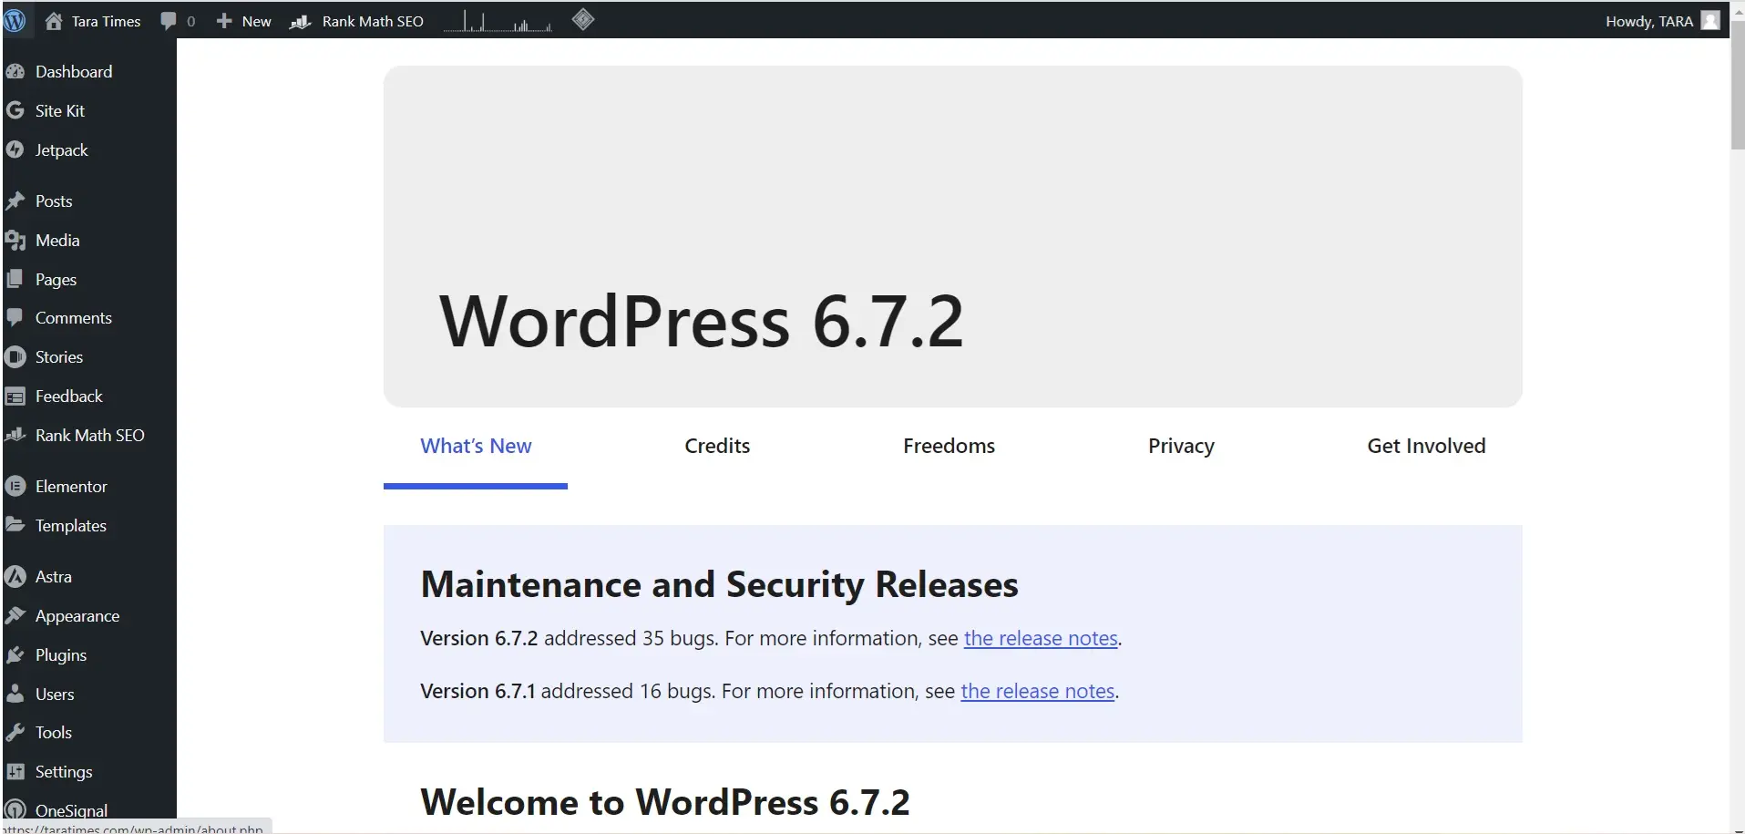Click Maintenance and Security Releases heading
1745x834 pixels.
tap(719, 584)
